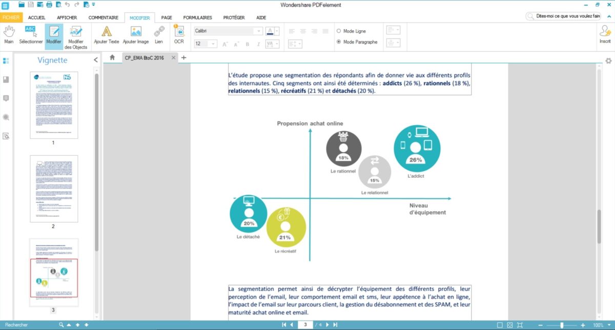Screen dimensions: 615x330
Task: Switch to the COMMENTAIRE tab
Action: click(103, 17)
